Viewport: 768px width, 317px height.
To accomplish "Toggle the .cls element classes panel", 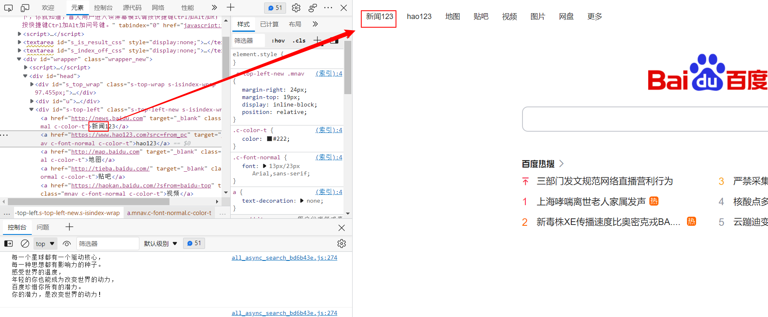I will coord(299,40).
